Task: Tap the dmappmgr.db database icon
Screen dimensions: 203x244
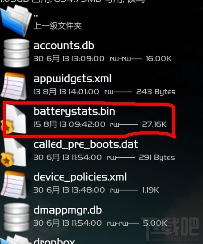Action: [x=17, y=217]
